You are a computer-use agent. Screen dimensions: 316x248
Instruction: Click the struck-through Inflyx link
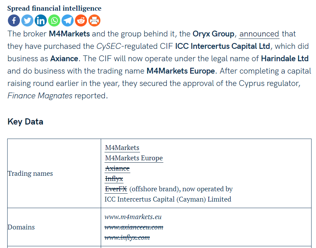pos(114,179)
